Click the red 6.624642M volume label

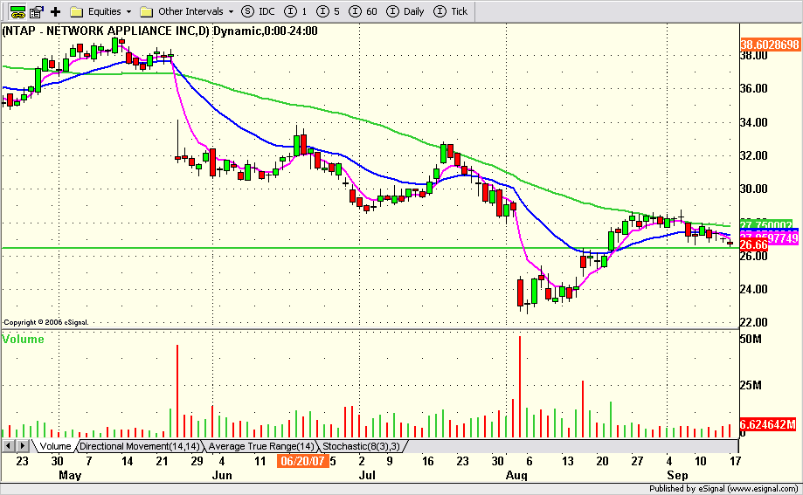pyautogui.click(x=768, y=424)
